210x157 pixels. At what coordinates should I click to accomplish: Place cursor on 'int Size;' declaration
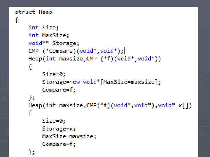pos(44,28)
